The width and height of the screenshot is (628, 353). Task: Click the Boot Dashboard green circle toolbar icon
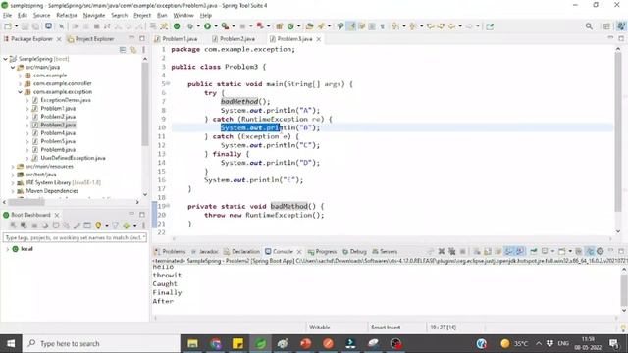pos(177,26)
